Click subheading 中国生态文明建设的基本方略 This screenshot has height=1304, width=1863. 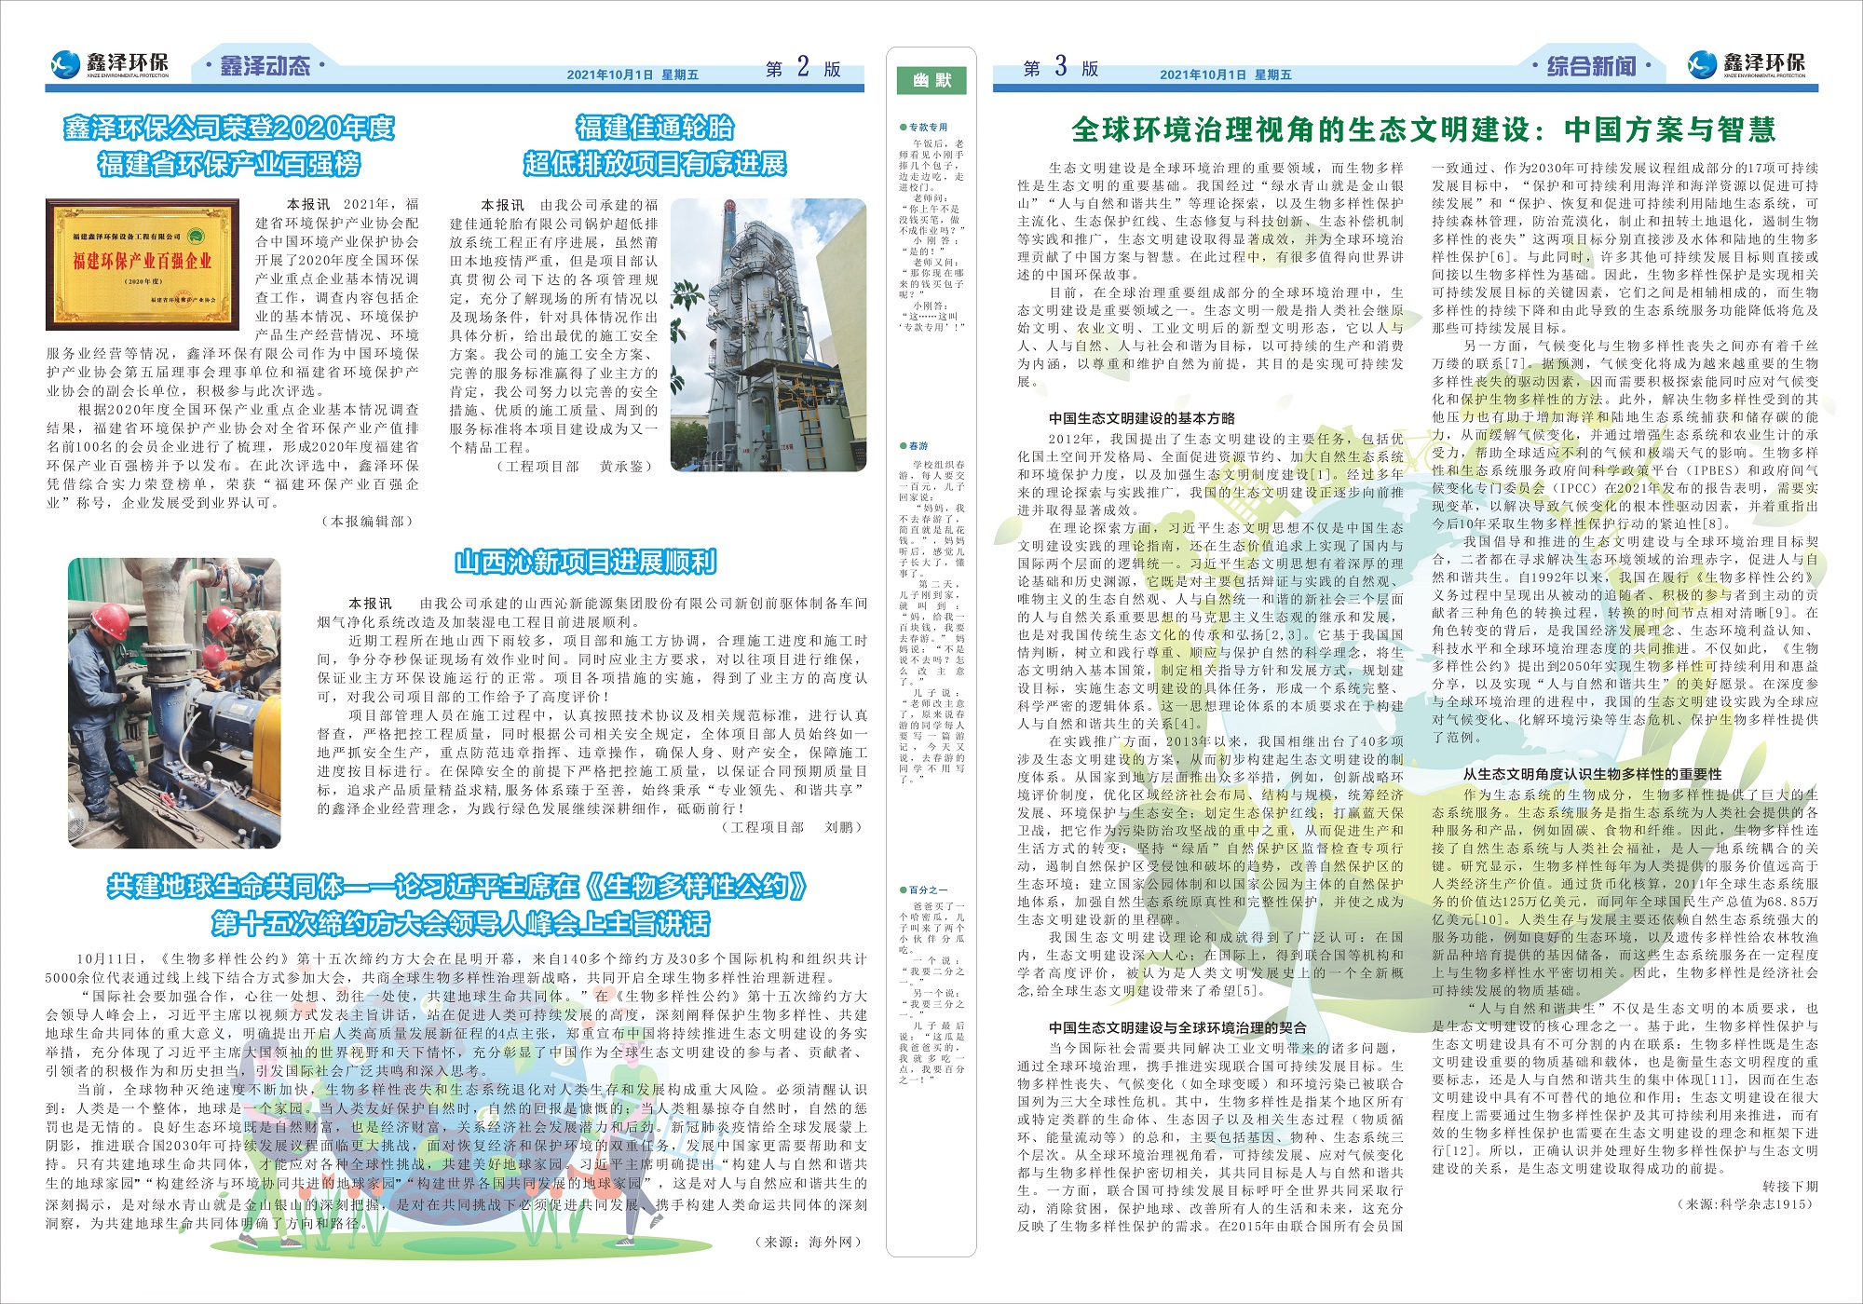pyautogui.click(x=1141, y=418)
